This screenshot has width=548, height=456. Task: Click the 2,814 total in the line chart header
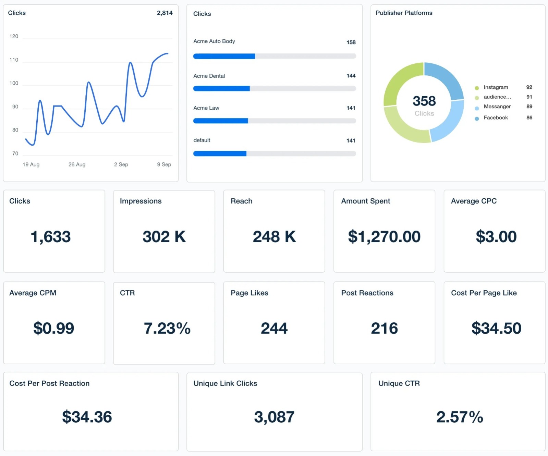[165, 13]
